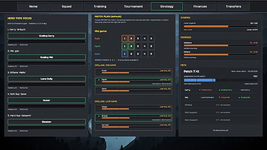
Task: Set Farm priority to 2
Action: [131, 46]
